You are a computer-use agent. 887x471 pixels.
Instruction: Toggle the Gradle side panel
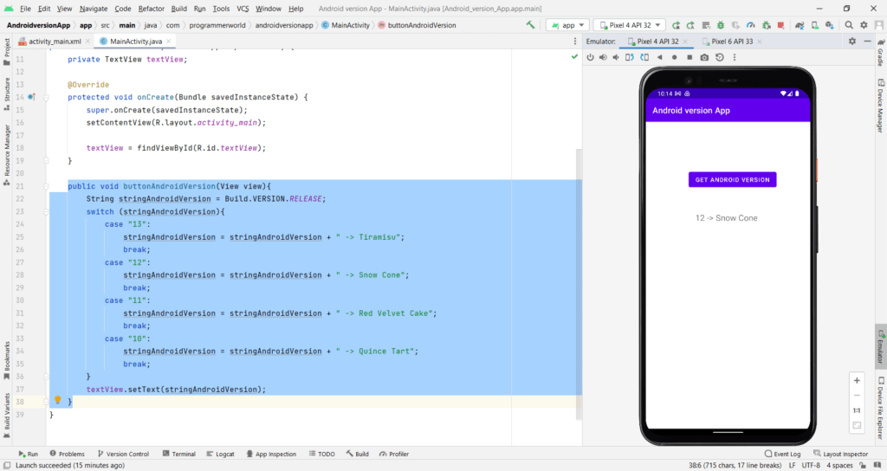point(880,51)
